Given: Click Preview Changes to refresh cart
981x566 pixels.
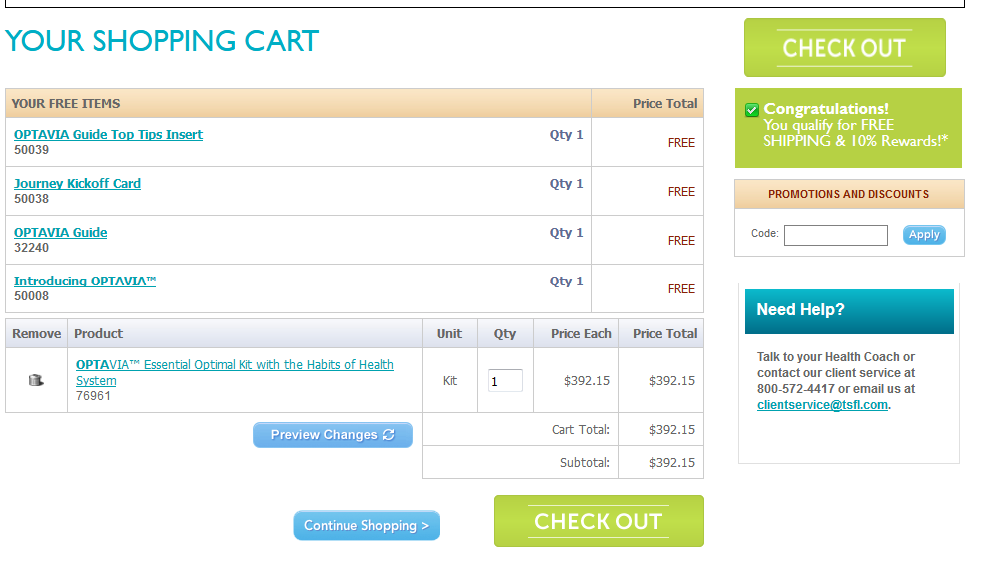Looking at the screenshot, I should (x=333, y=435).
